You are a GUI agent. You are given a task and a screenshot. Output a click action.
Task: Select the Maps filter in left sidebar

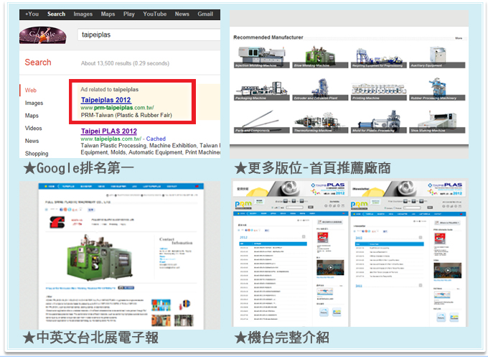(32, 116)
